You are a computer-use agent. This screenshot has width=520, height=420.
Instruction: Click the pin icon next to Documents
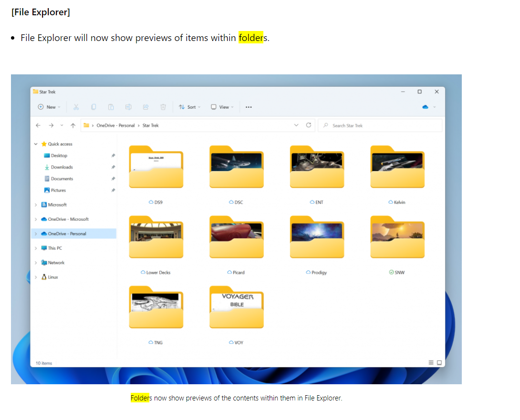(x=113, y=179)
